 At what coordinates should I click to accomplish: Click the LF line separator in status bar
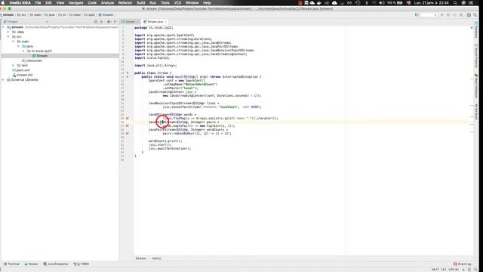point(444,270)
